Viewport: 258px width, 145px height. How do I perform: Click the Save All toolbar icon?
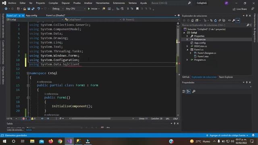33,9
